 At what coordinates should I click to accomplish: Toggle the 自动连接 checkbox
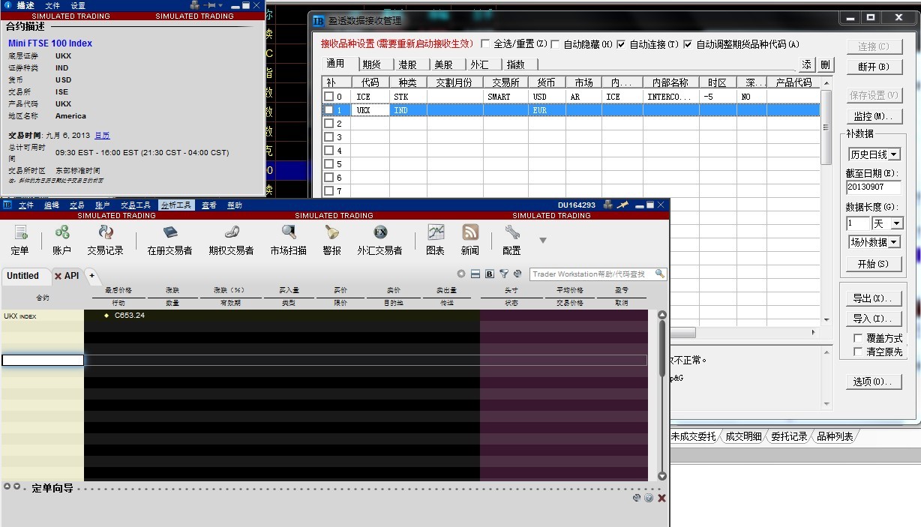[x=621, y=44]
